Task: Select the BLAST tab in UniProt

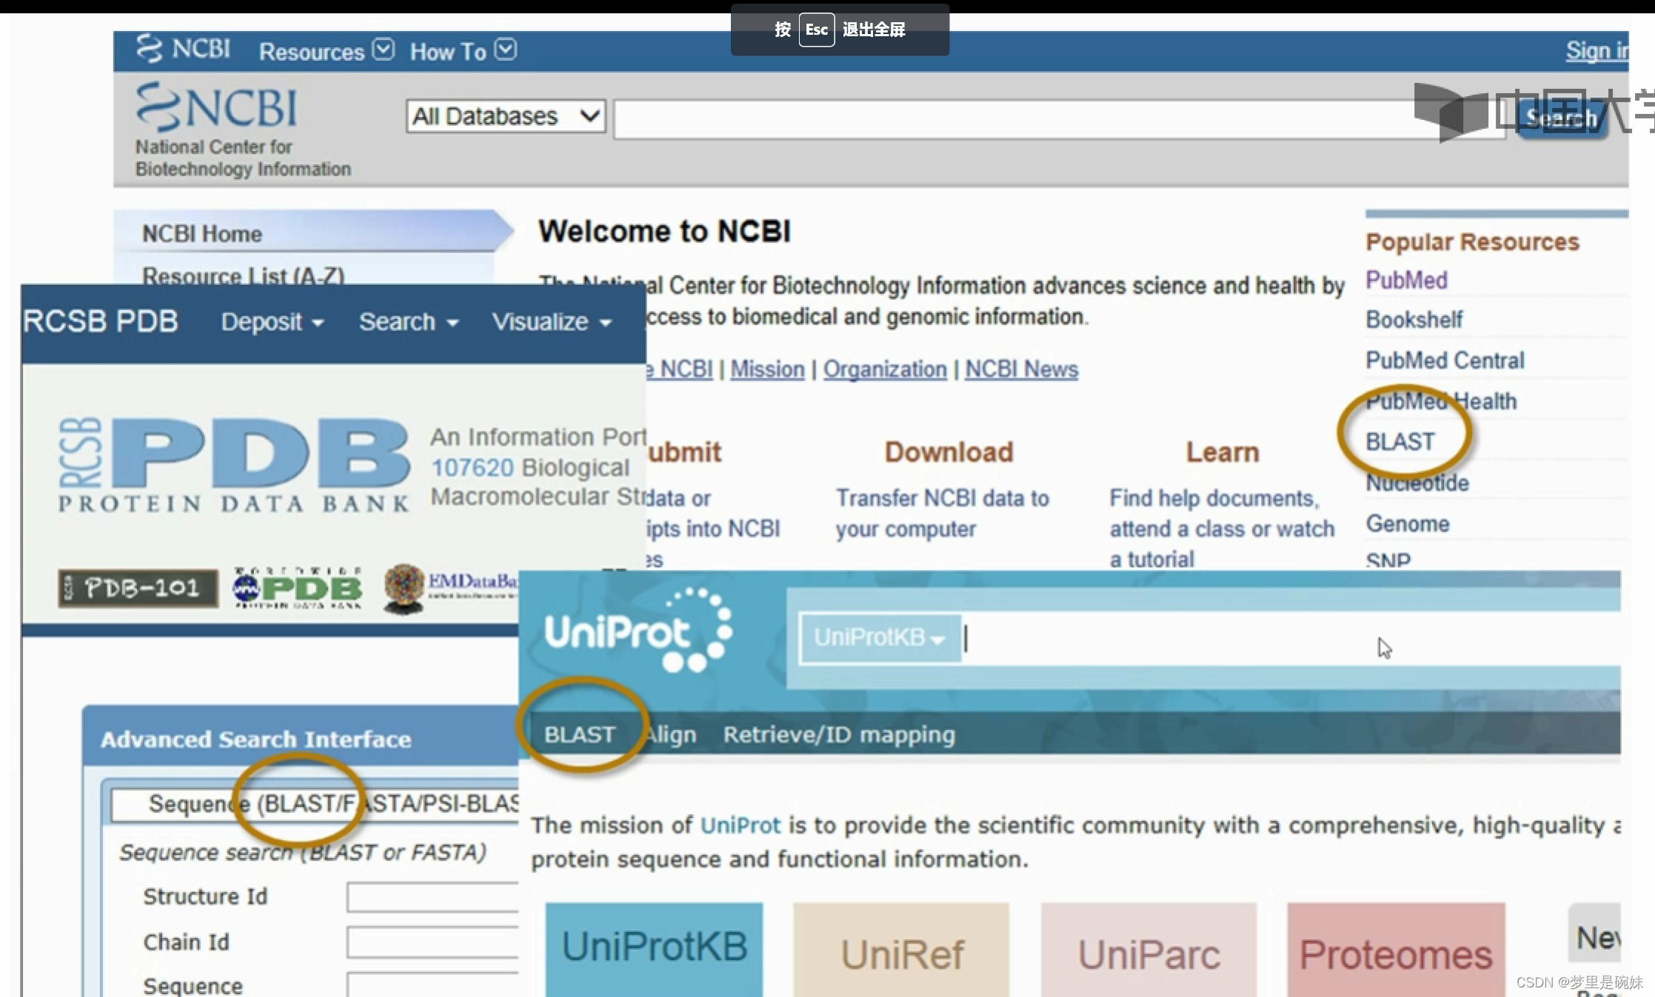Action: point(579,734)
